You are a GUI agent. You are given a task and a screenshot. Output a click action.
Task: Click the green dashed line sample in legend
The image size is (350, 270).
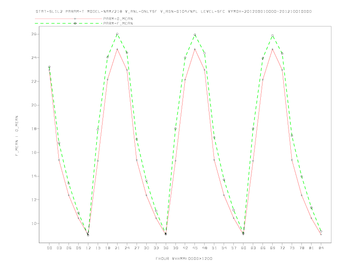pyautogui.click(x=68, y=23)
